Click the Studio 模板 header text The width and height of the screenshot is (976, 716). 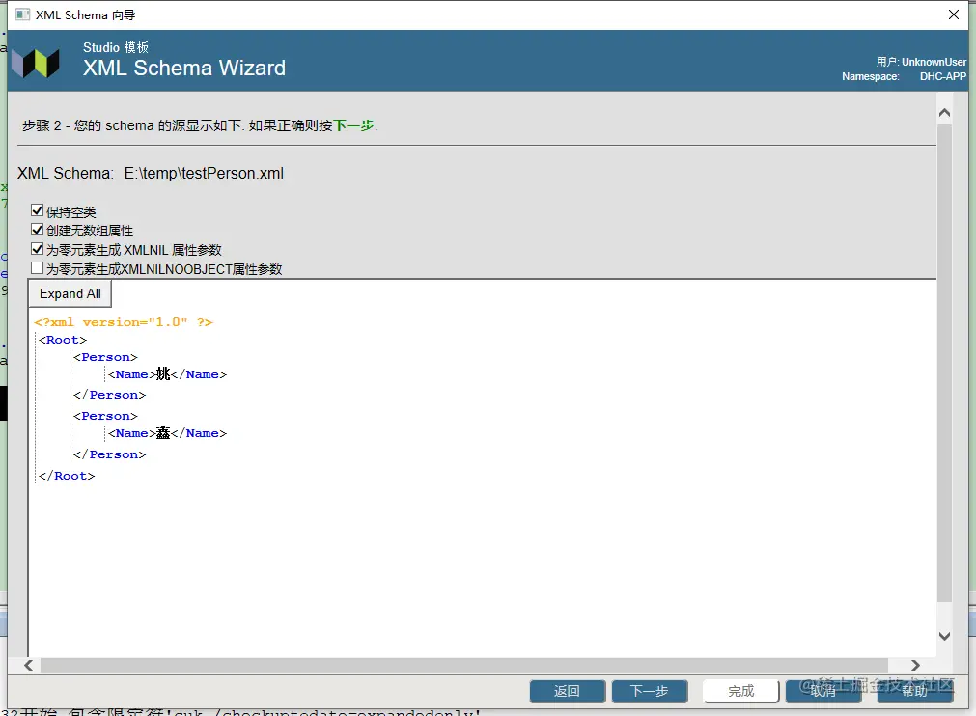click(x=116, y=48)
